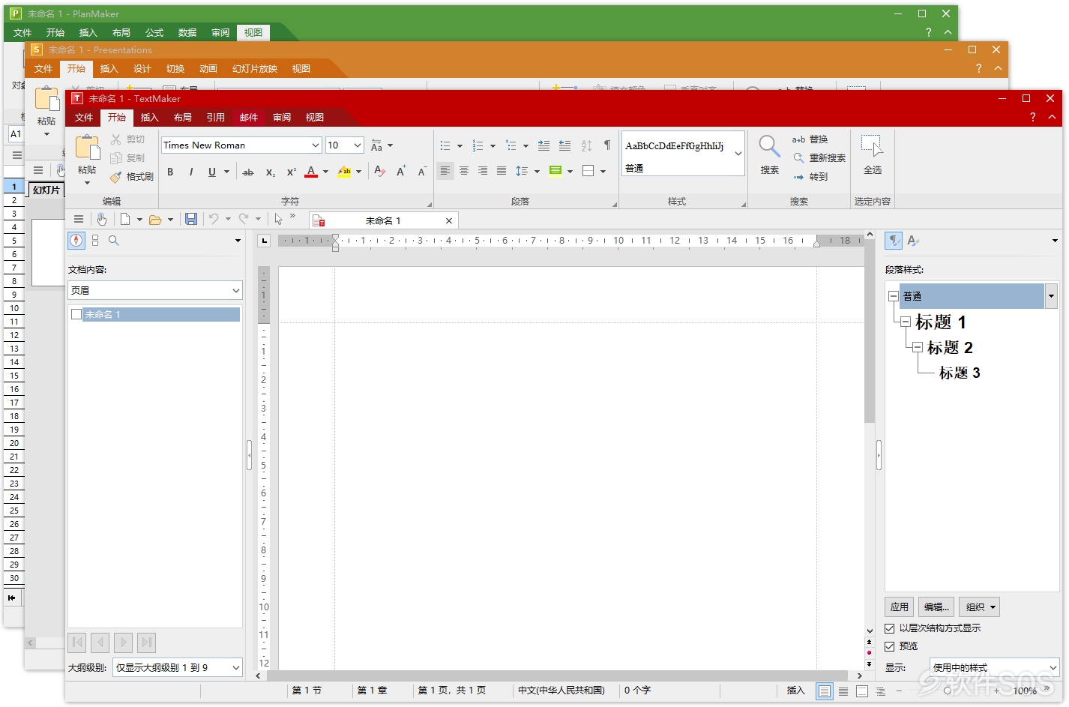Switch to the master page view in status bar
The width and height of the screenshot is (1069, 707).
pos(862,691)
